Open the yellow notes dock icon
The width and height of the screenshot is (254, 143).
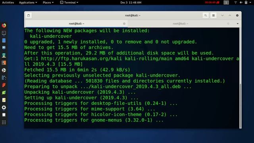click(x=4, y=100)
